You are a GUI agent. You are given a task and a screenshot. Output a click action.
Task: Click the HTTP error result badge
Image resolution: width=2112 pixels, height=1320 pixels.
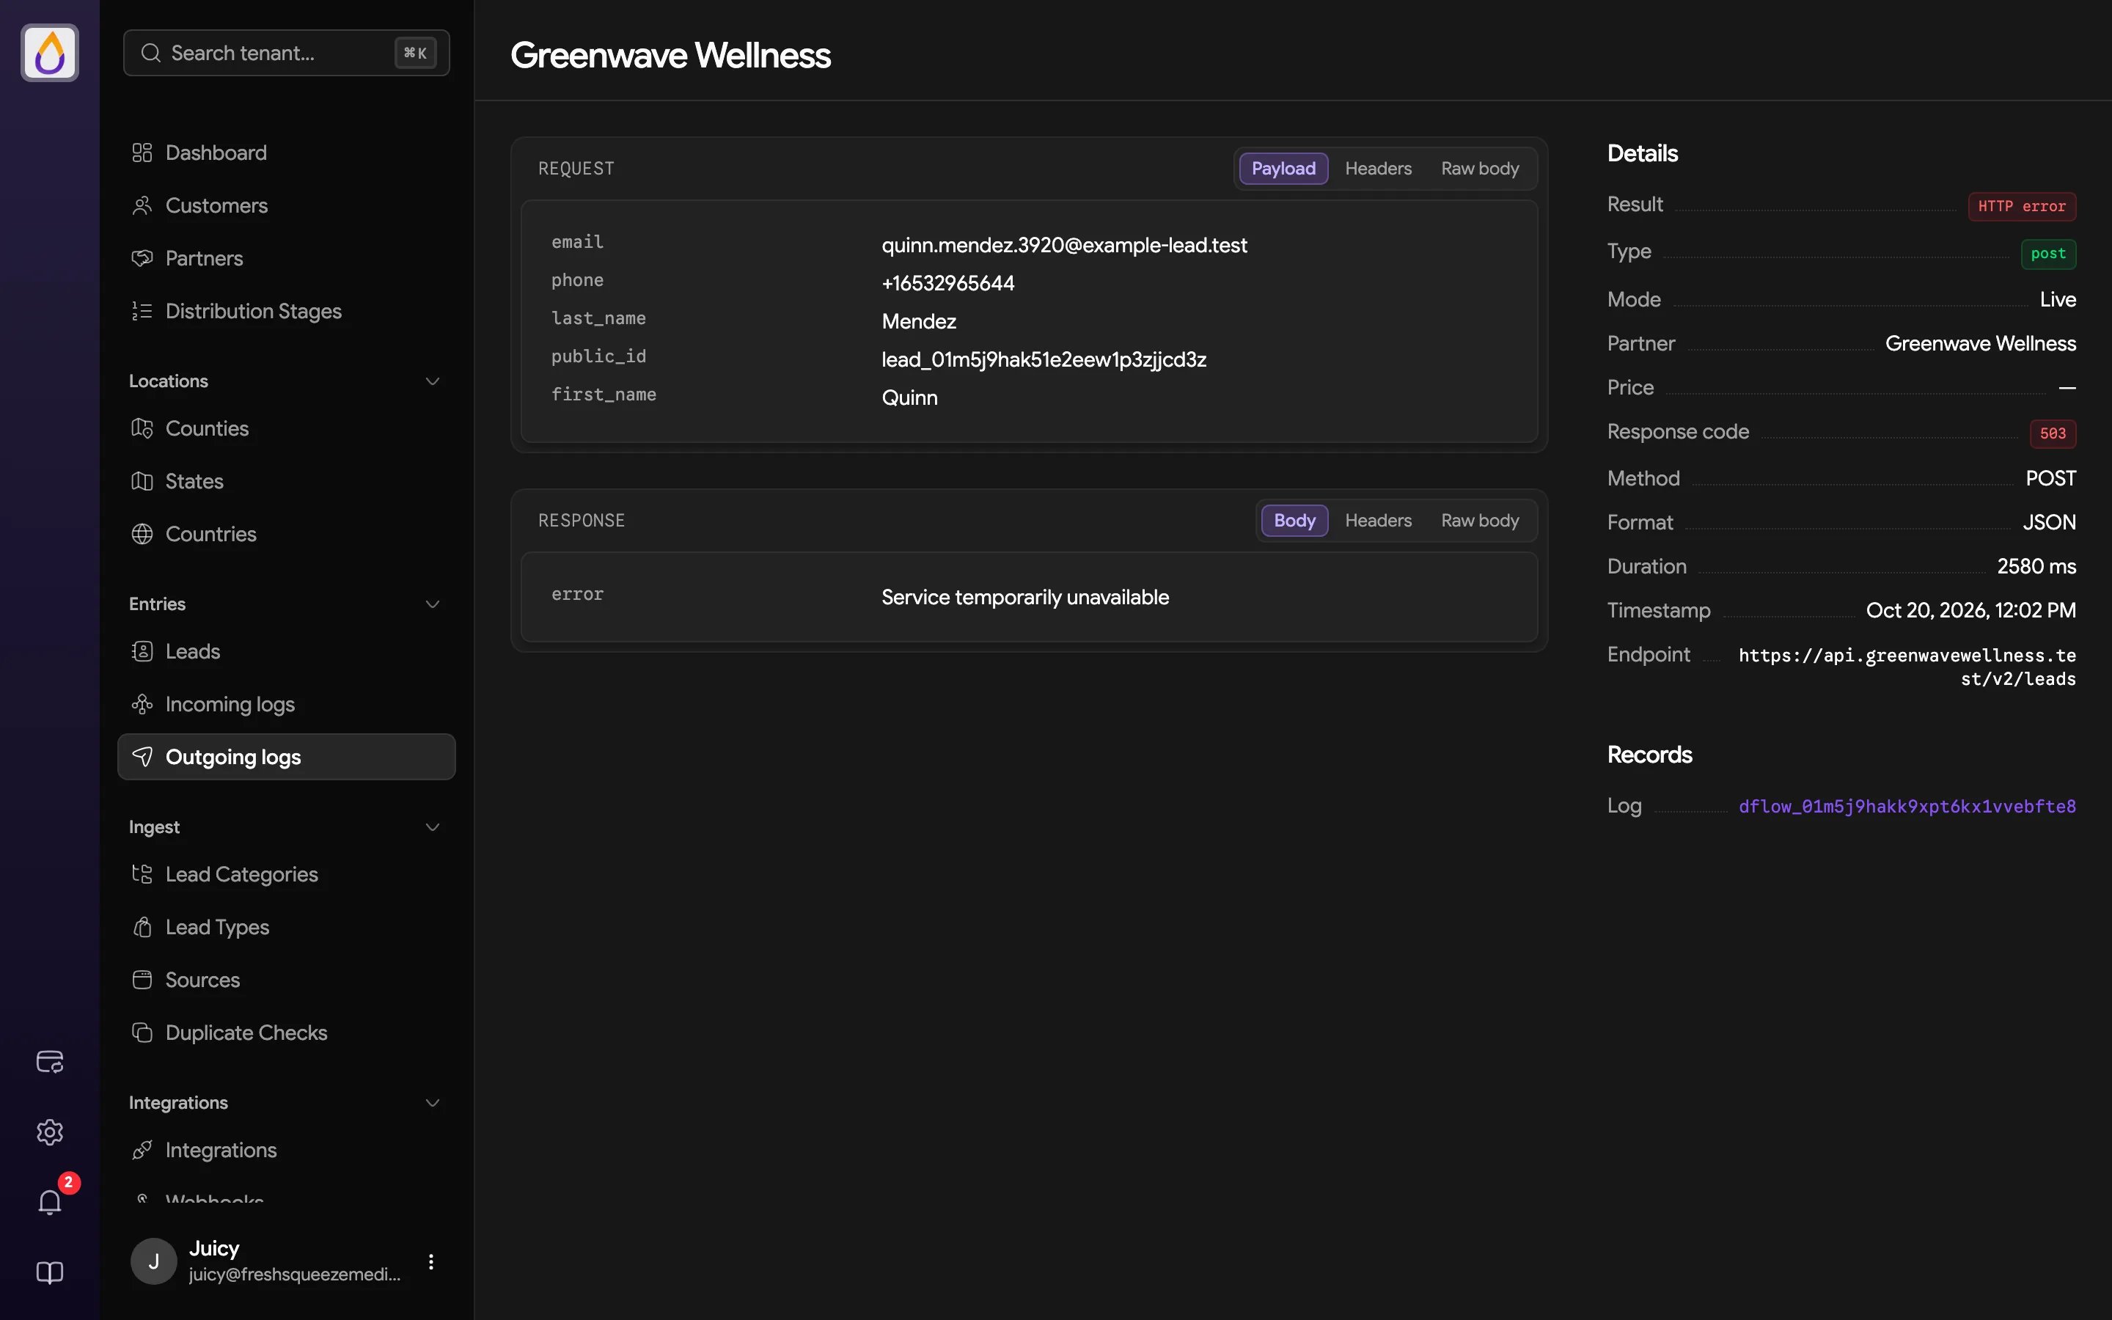tap(2021, 206)
